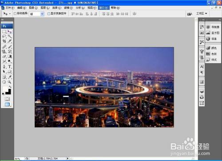
Task: Open the Filter (滤镜) menu
Action: [x=68, y=8]
